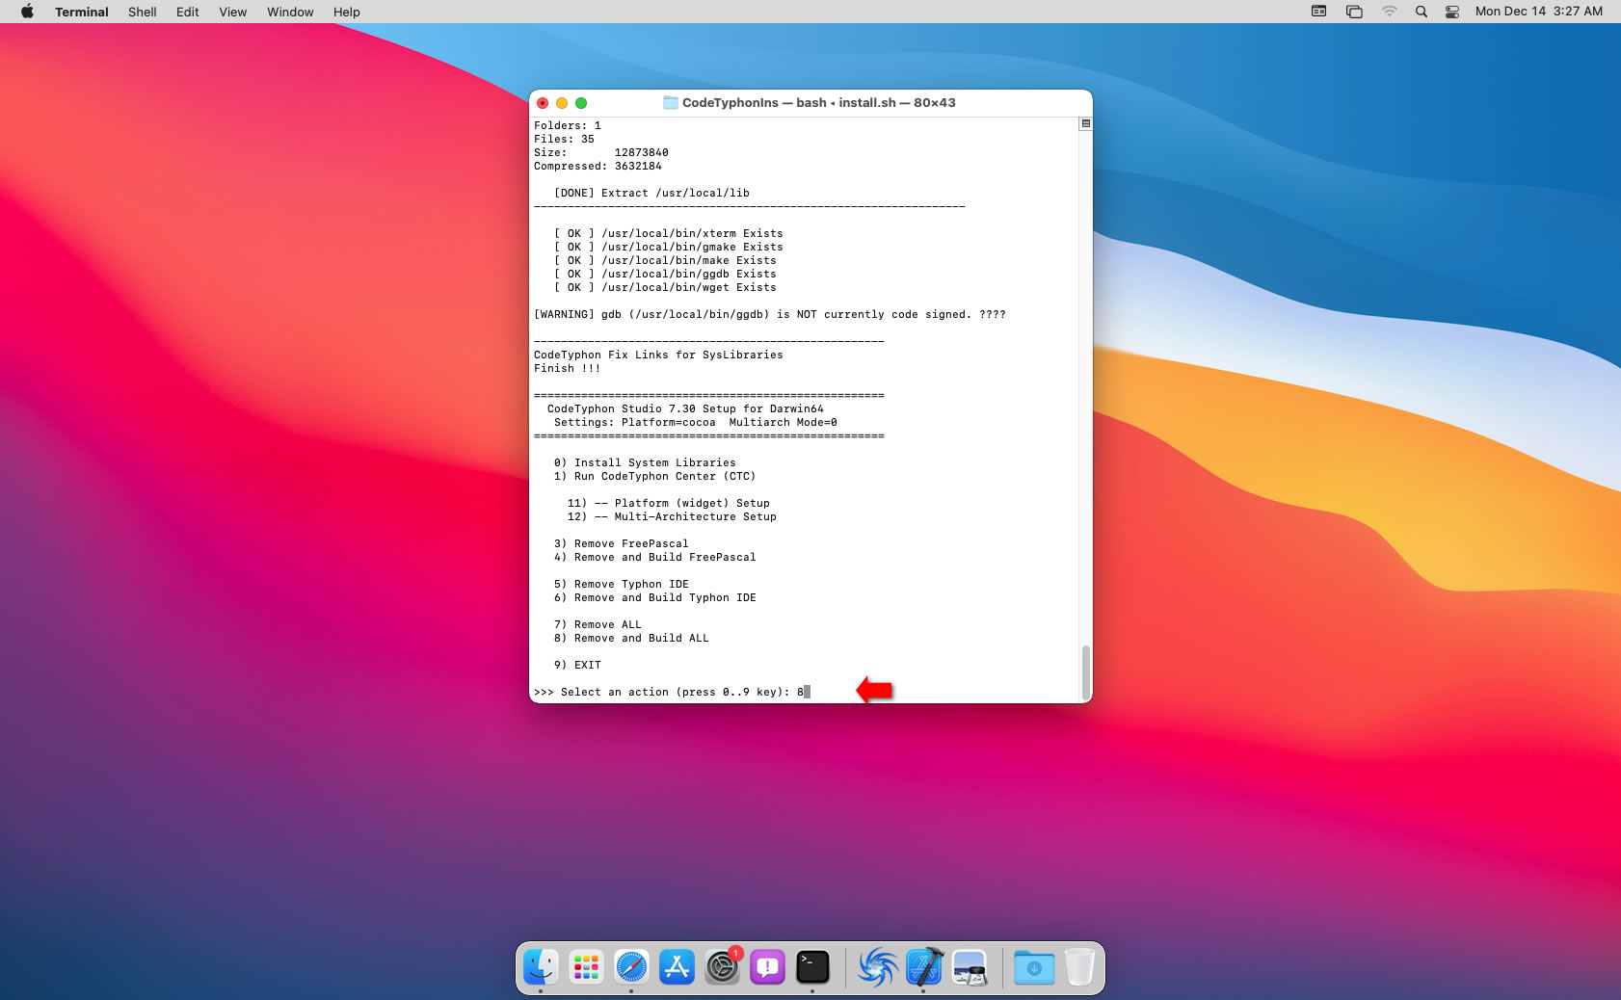Screen dimensions: 1621x1000
Task: Click the keyboard input menu bar icon
Action: click(1319, 12)
